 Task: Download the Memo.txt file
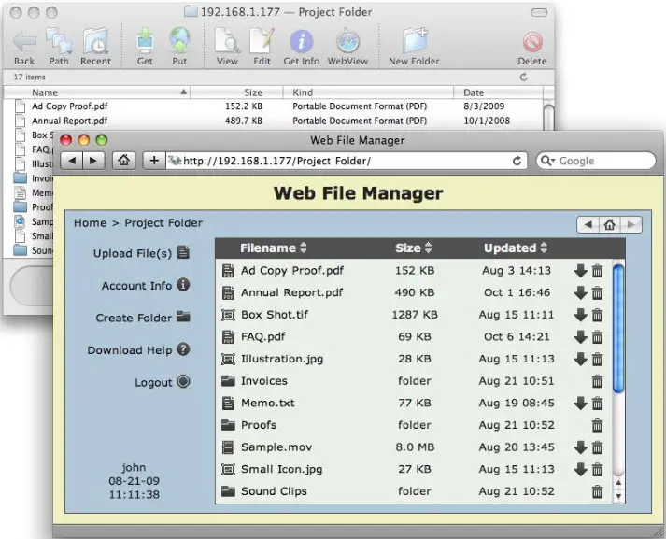[x=580, y=403]
